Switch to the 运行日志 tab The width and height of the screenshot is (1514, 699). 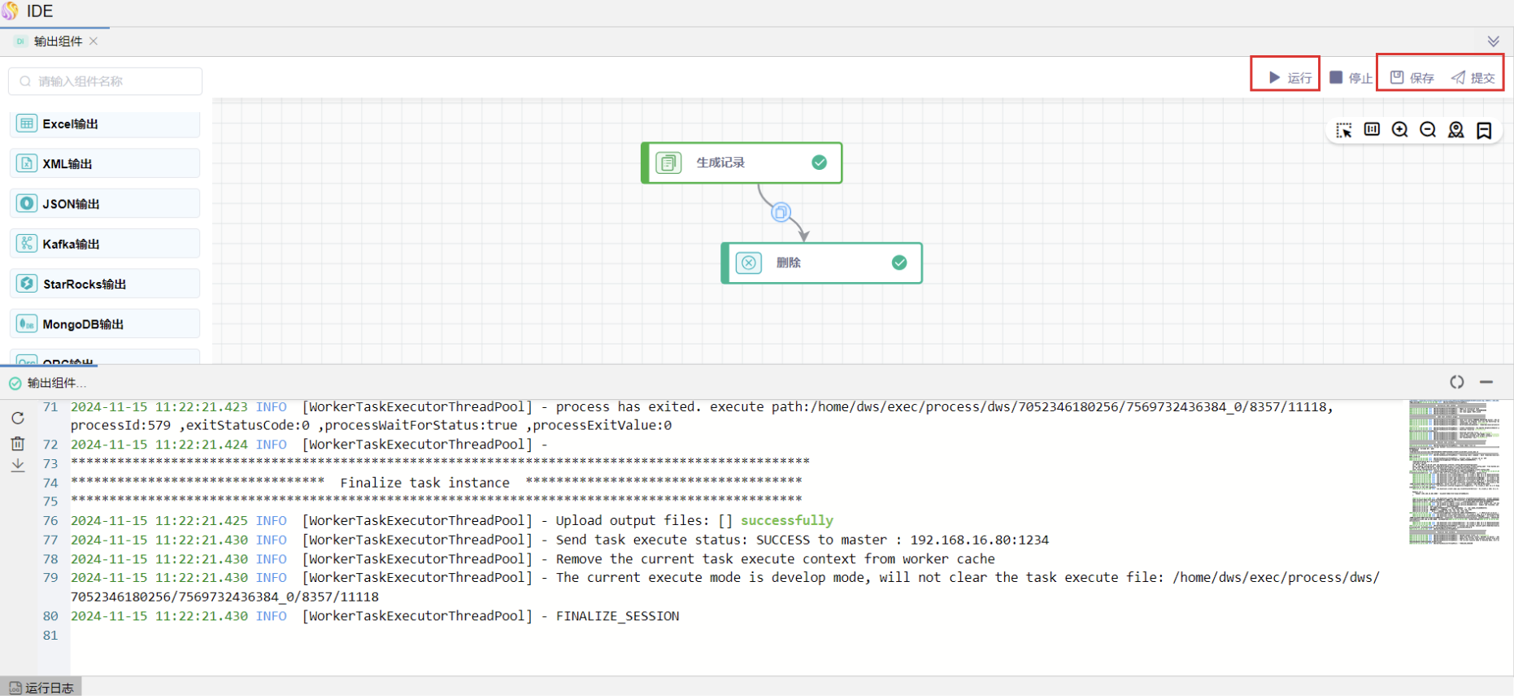tap(41, 688)
